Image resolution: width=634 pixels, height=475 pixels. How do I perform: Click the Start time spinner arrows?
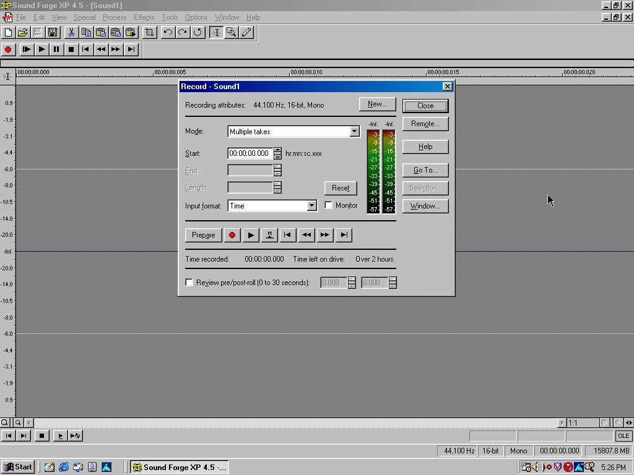[x=277, y=153]
